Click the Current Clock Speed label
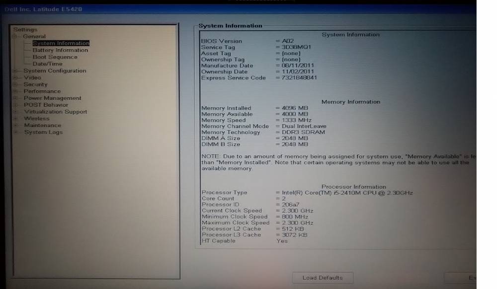Viewport: 497px width, 289px height. click(x=232, y=211)
